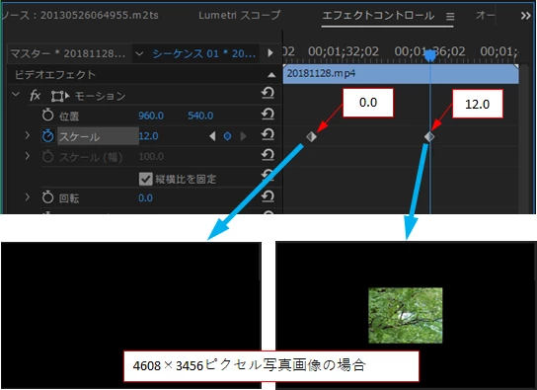Viewport: 537px width, 390px height.
Task: Open the エフェクトコントロール panel menu
Action: pyautogui.click(x=450, y=16)
